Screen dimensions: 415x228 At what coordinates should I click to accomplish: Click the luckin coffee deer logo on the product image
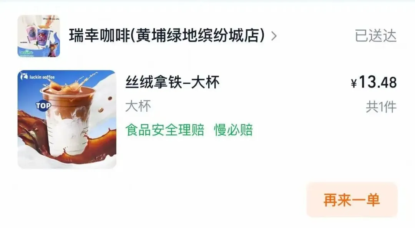pos(24,77)
